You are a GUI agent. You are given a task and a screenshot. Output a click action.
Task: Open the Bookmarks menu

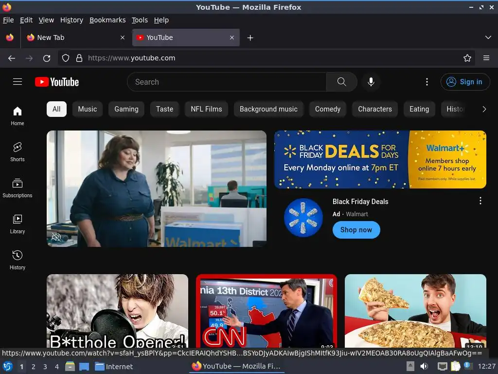coord(107,20)
